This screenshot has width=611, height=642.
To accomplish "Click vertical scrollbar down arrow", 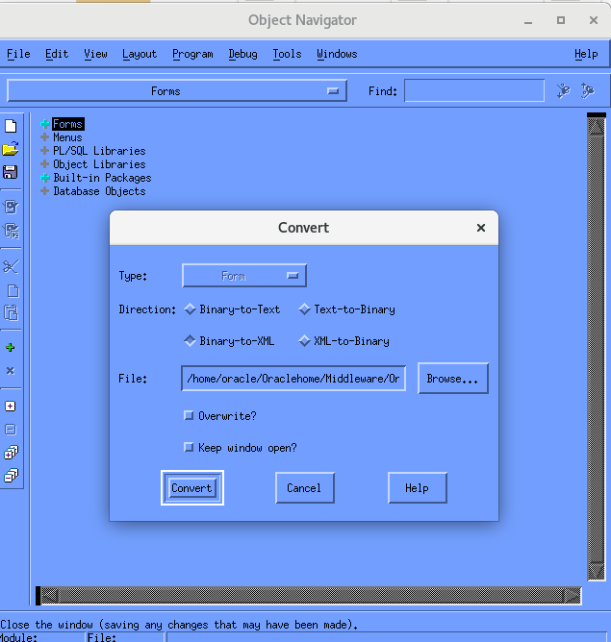I will pos(597,572).
